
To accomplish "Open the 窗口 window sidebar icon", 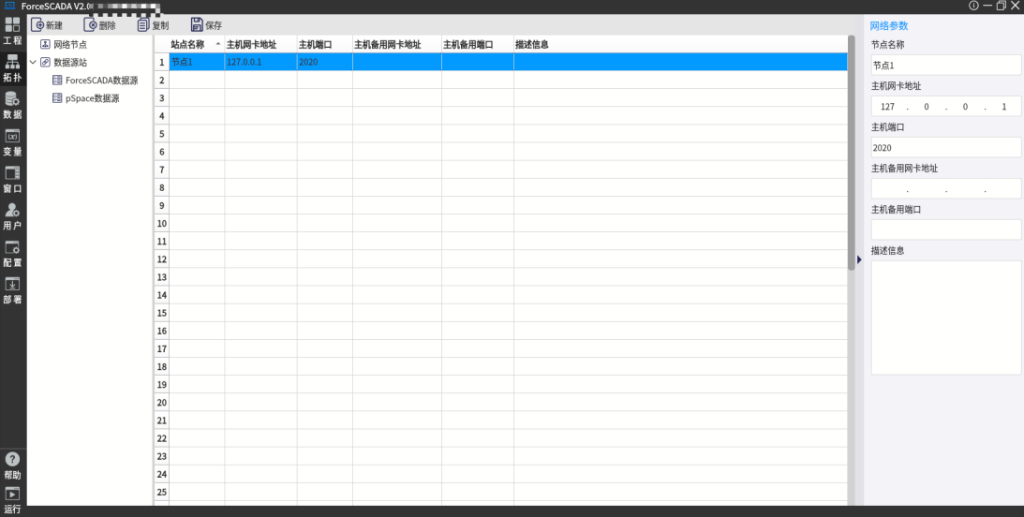I will click(x=12, y=178).
